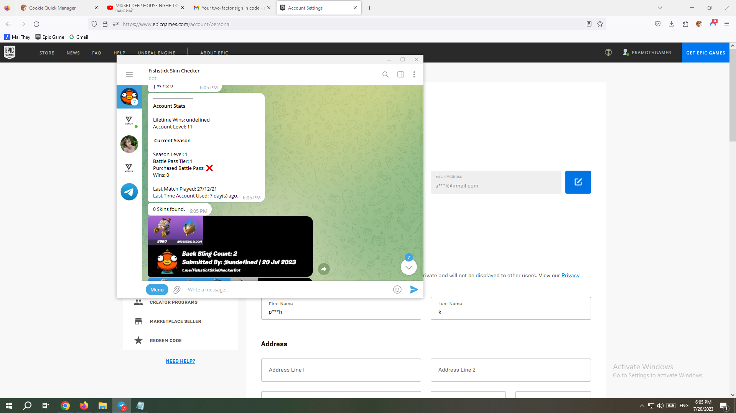Follow the Need Help? link

pyautogui.click(x=180, y=361)
